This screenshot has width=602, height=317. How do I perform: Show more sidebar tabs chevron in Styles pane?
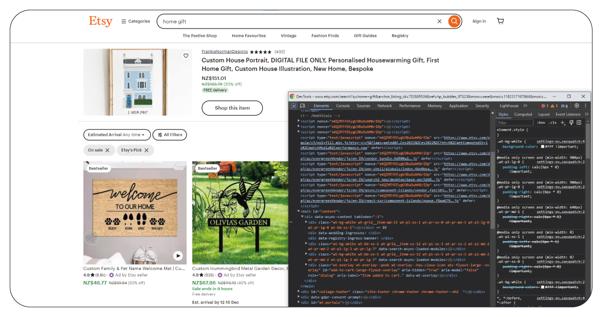(x=586, y=114)
